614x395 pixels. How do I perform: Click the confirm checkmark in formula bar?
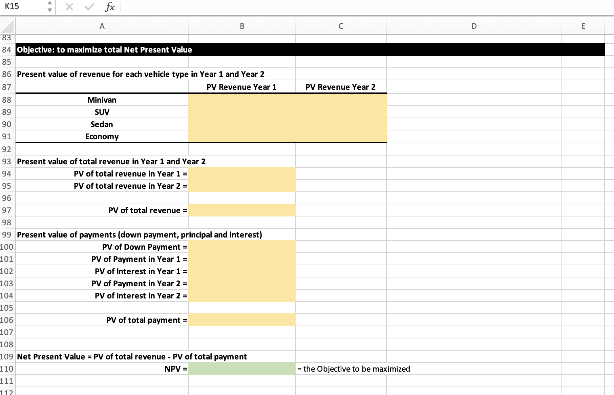[89, 7]
